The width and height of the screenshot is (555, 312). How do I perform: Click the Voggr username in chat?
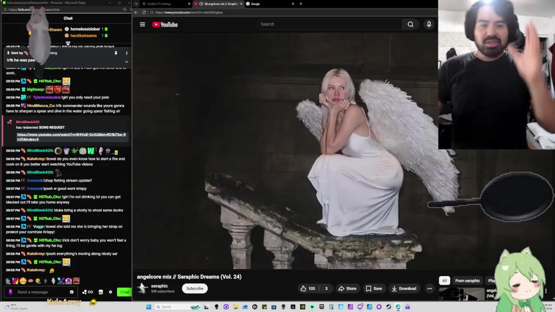click(x=38, y=227)
